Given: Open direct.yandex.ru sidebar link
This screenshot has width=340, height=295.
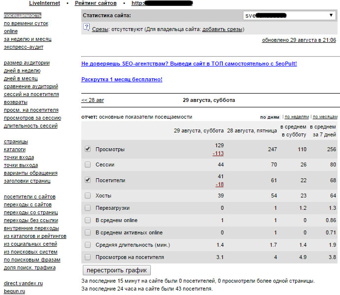Looking at the screenshot, I should click(x=23, y=283).
